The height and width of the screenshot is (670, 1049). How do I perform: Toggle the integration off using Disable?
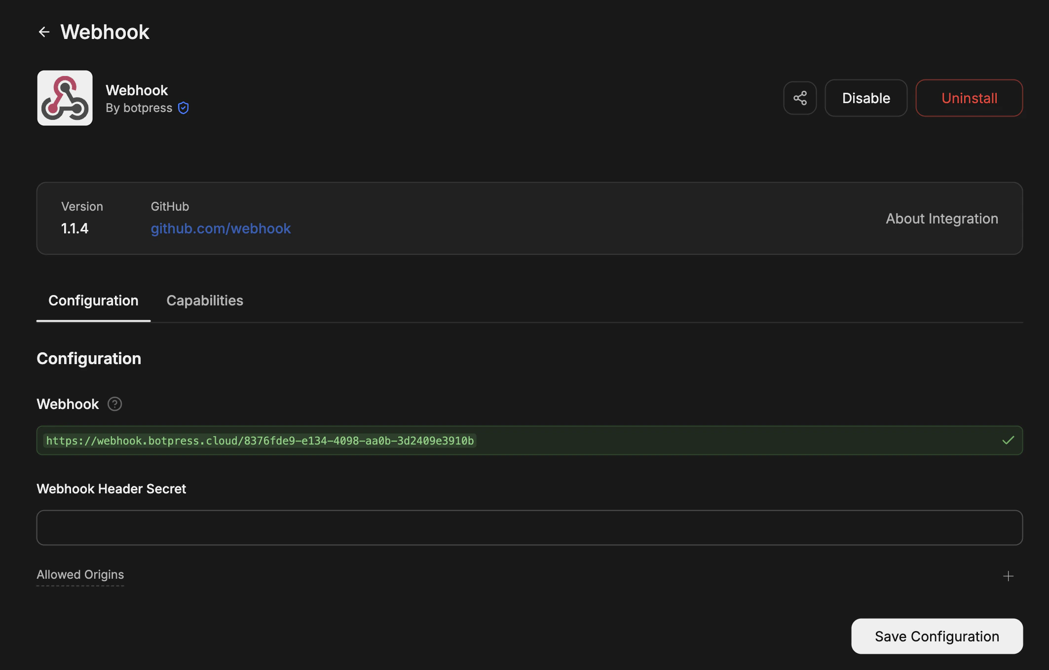click(x=865, y=98)
